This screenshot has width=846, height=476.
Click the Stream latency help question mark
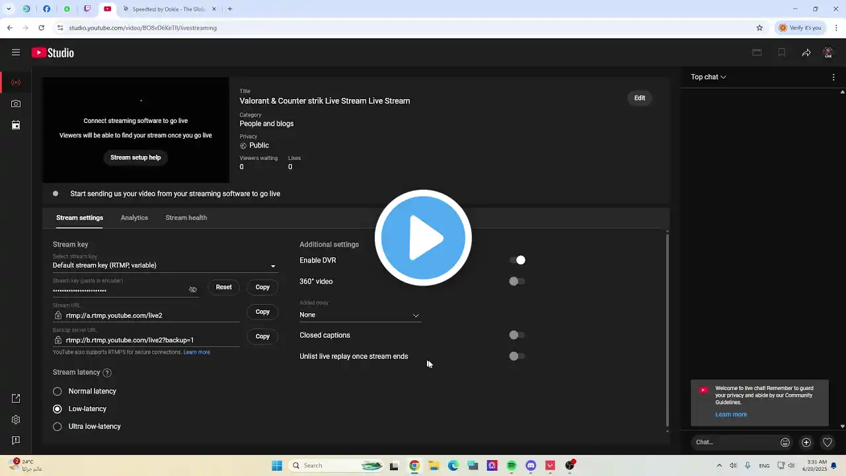pyautogui.click(x=107, y=373)
